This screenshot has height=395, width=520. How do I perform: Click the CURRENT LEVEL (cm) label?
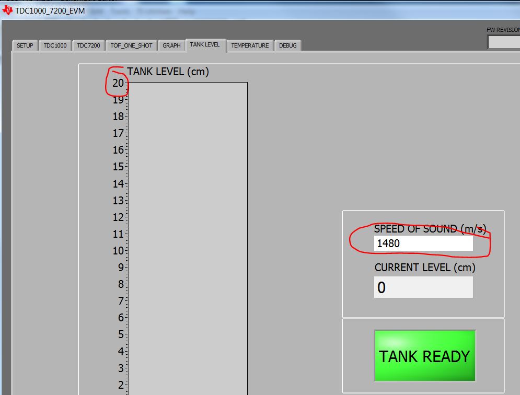point(425,268)
